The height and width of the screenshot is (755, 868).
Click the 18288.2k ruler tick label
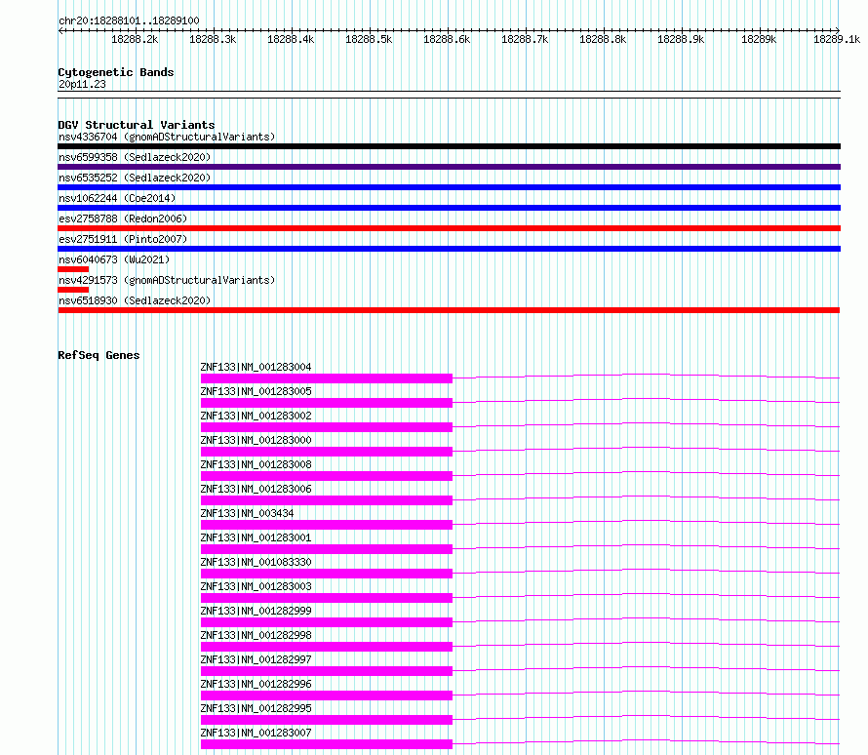(x=135, y=39)
